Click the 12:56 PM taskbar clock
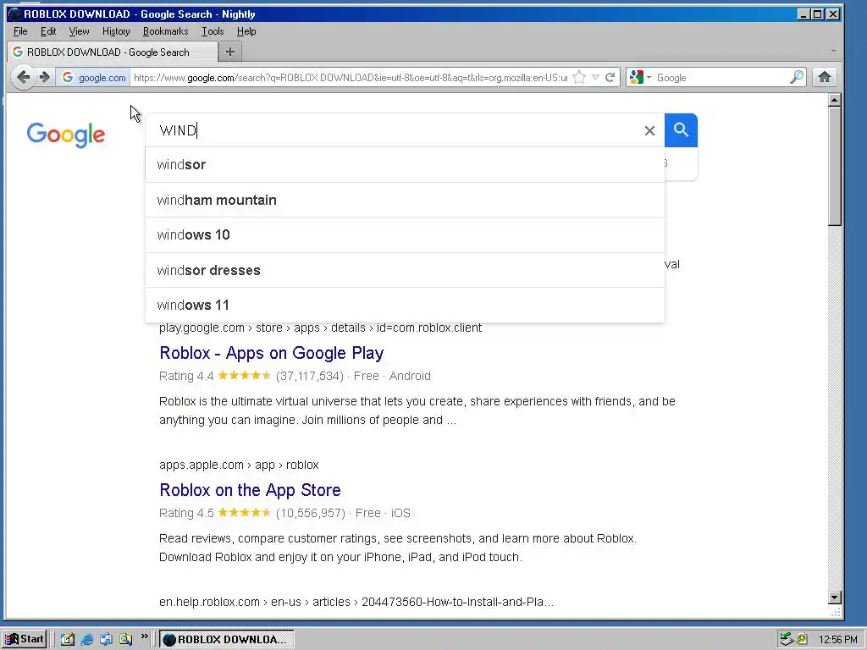This screenshot has width=867, height=650. coord(837,640)
